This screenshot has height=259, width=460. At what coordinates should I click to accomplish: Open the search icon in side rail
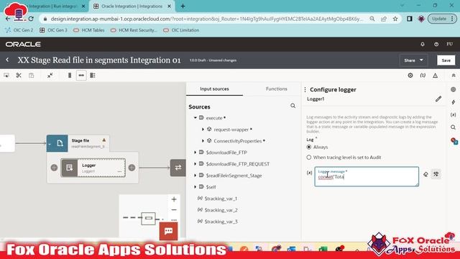[x=454, y=127]
